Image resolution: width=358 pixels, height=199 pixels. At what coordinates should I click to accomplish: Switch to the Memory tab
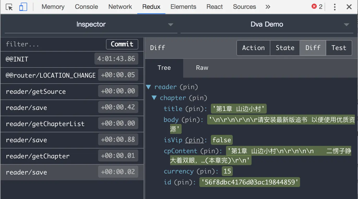[x=53, y=7]
